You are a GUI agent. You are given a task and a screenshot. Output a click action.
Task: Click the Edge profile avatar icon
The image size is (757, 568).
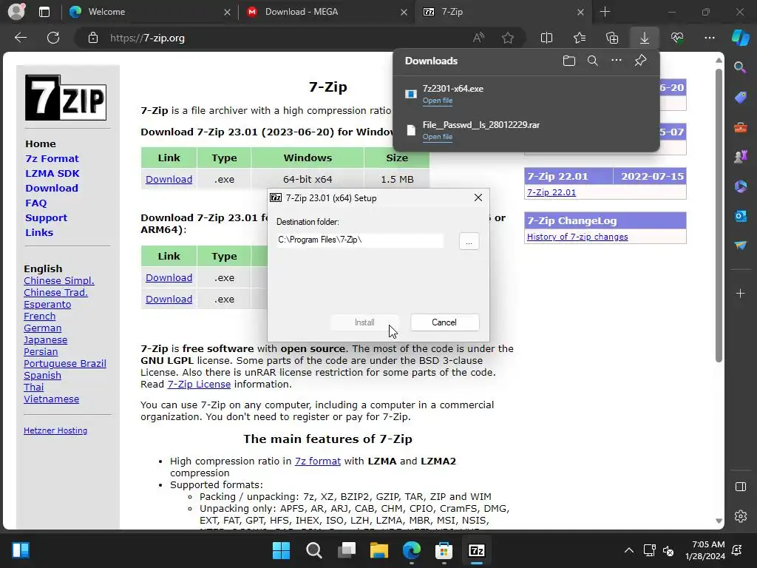click(x=16, y=12)
